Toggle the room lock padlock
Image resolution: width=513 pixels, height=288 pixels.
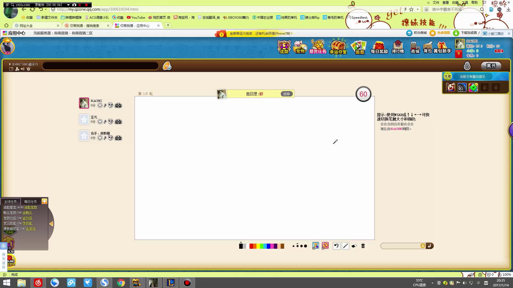click(467, 66)
